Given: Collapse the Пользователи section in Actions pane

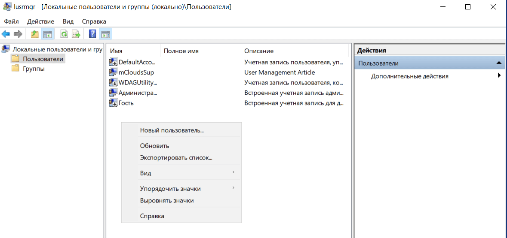Looking at the screenshot, I should pos(498,63).
